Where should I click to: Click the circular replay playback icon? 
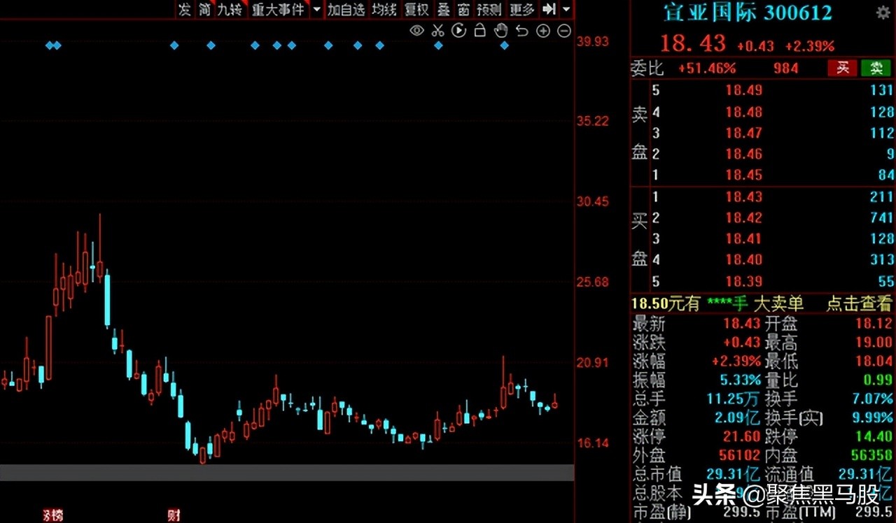(x=458, y=30)
